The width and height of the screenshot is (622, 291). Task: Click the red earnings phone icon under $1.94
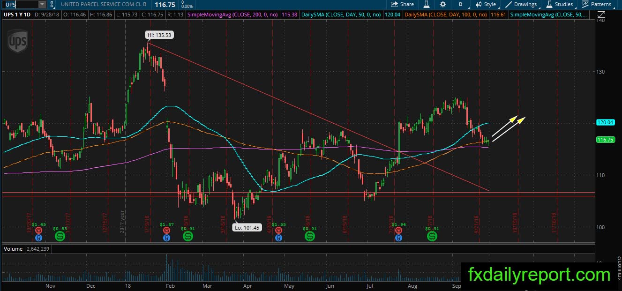398,231
